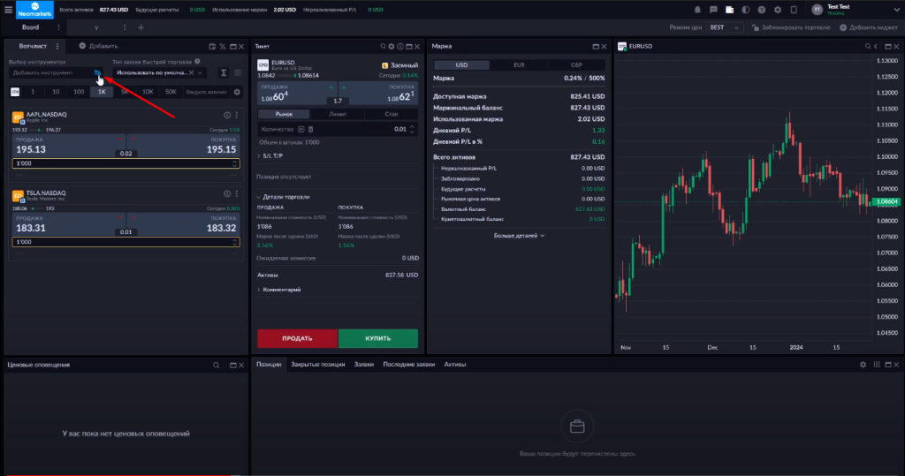
Task: Select the Стоп order type tab
Action: pyautogui.click(x=392, y=114)
